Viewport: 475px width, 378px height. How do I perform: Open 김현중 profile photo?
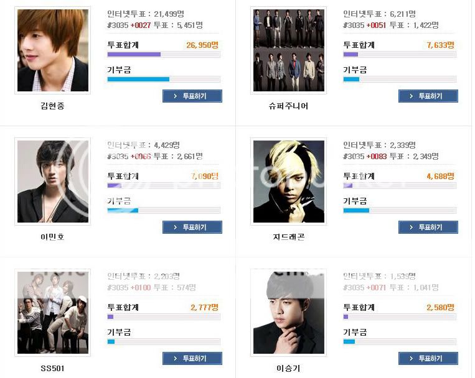[53, 50]
